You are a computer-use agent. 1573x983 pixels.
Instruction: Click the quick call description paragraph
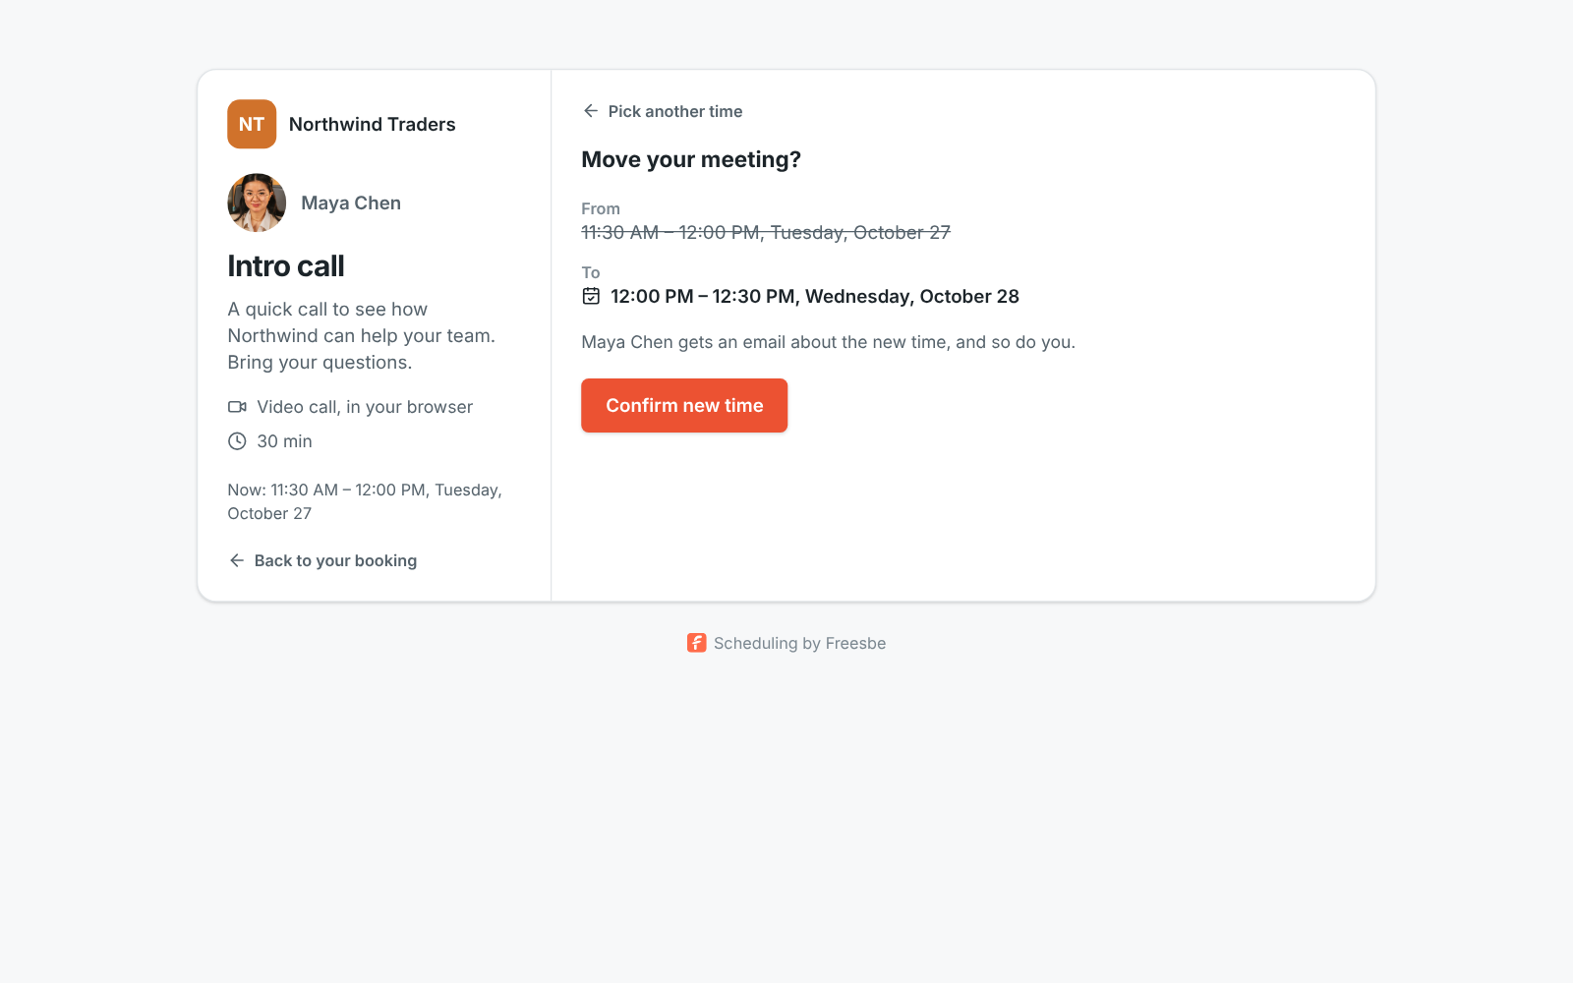coord(362,336)
